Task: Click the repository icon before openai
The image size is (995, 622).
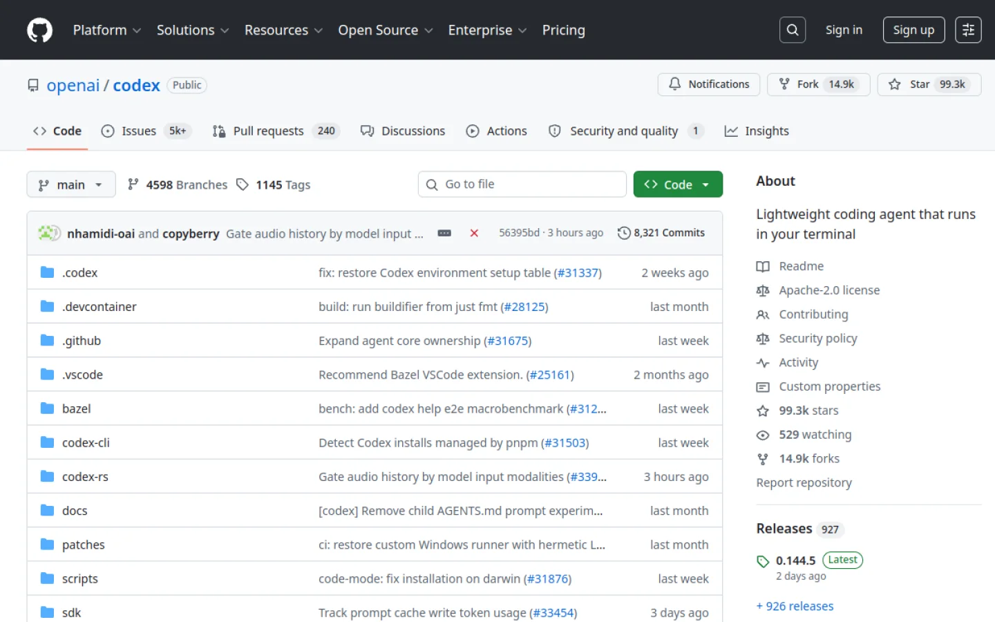Action: click(x=33, y=85)
